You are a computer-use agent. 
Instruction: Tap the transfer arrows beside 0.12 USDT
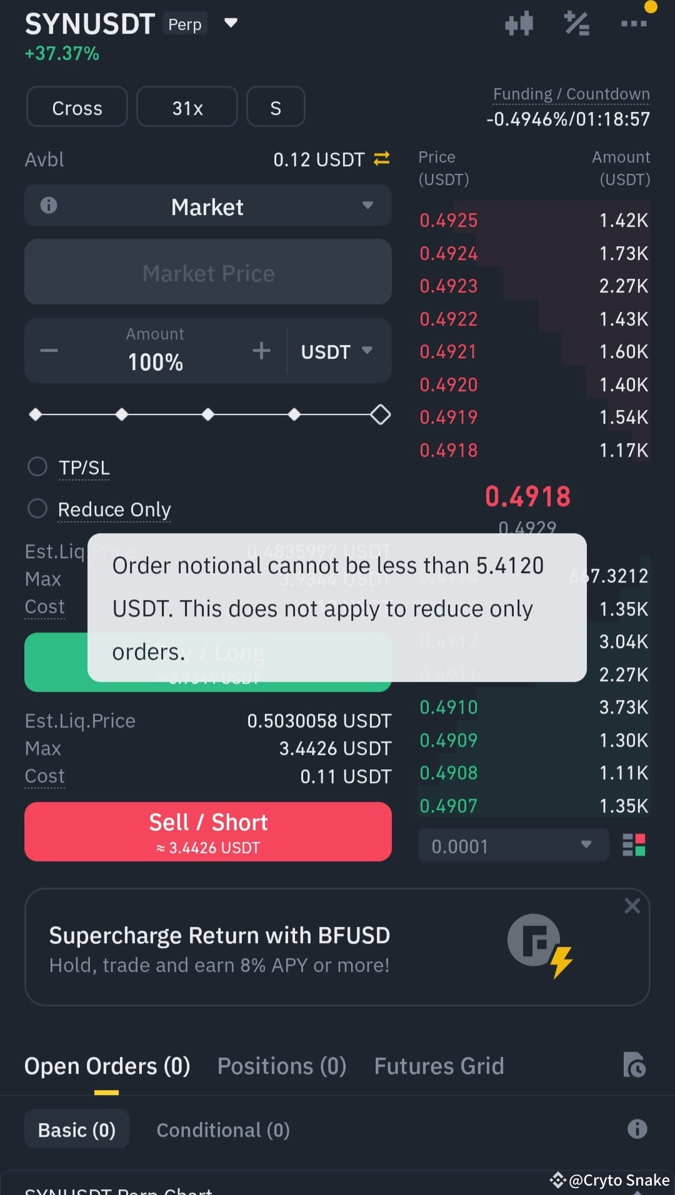coord(382,159)
